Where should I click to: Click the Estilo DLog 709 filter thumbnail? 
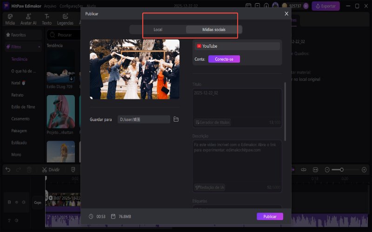61,66
